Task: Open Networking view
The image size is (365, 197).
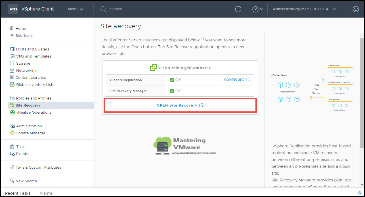Action: tap(26, 70)
